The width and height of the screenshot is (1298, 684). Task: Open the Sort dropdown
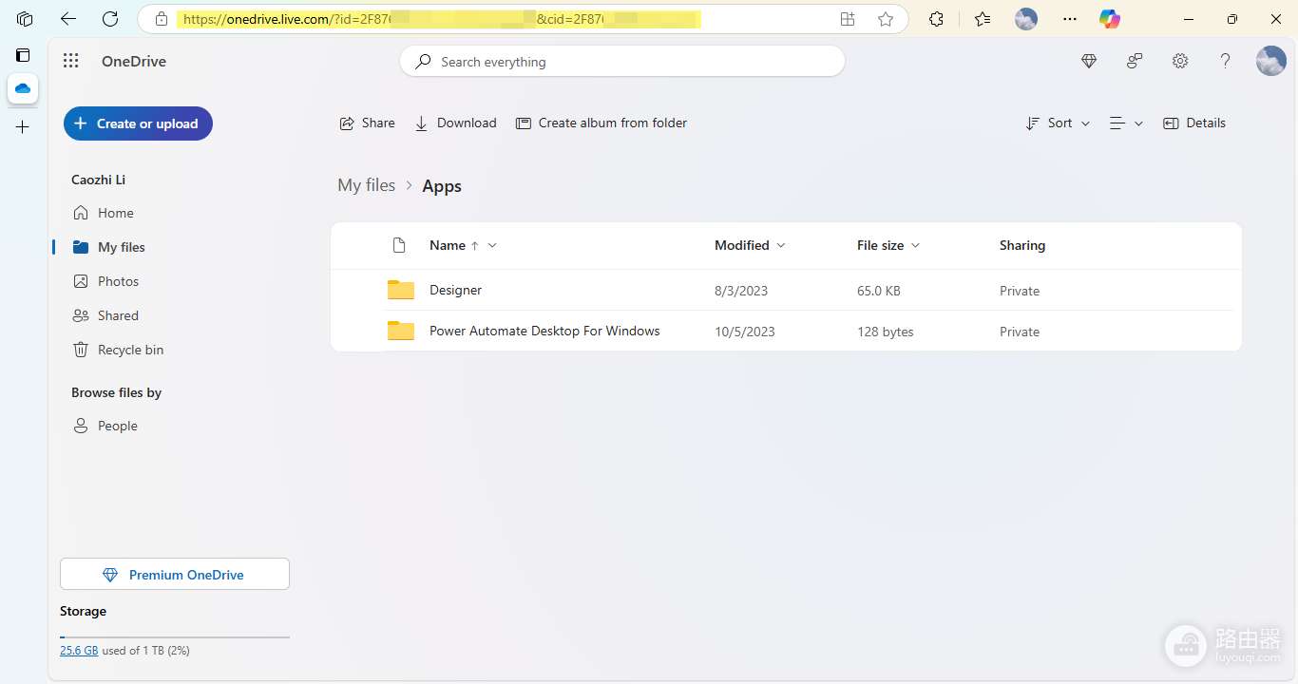tap(1059, 123)
